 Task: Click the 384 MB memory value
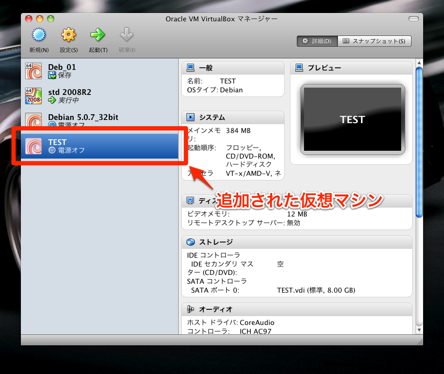pyautogui.click(x=238, y=130)
